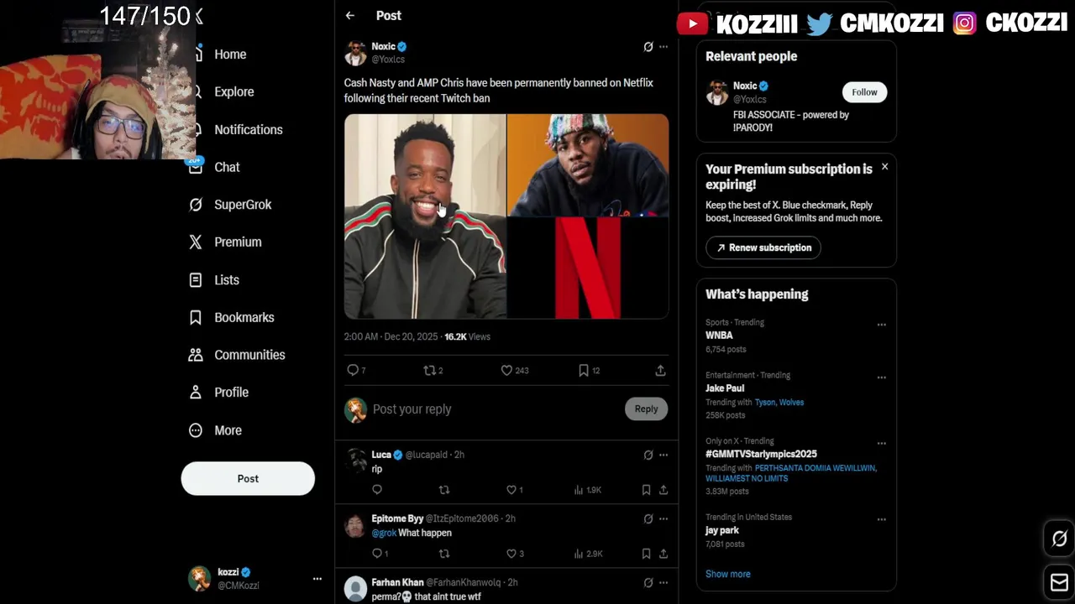Click the reply comment icon under main post

pyautogui.click(x=353, y=370)
